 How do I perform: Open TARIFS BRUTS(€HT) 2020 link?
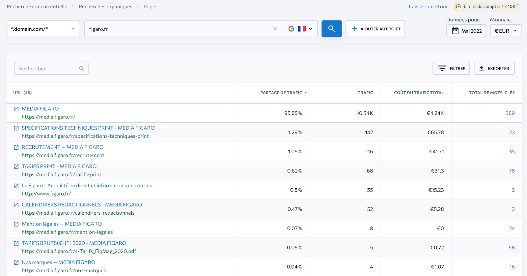click(x=74, y=243)
